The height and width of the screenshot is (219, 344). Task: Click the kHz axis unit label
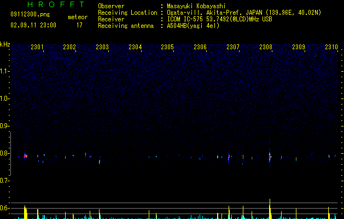[5, 44]
